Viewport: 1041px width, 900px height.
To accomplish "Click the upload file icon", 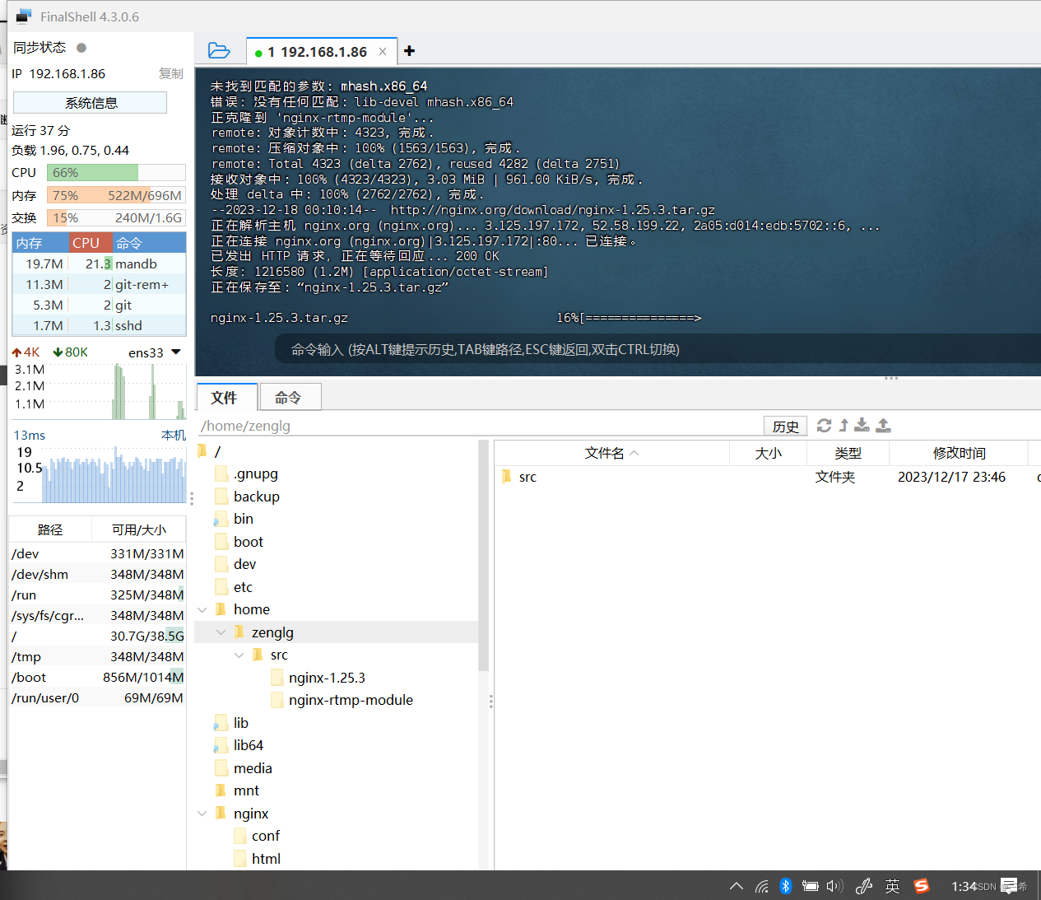I will tap(883, 425).
